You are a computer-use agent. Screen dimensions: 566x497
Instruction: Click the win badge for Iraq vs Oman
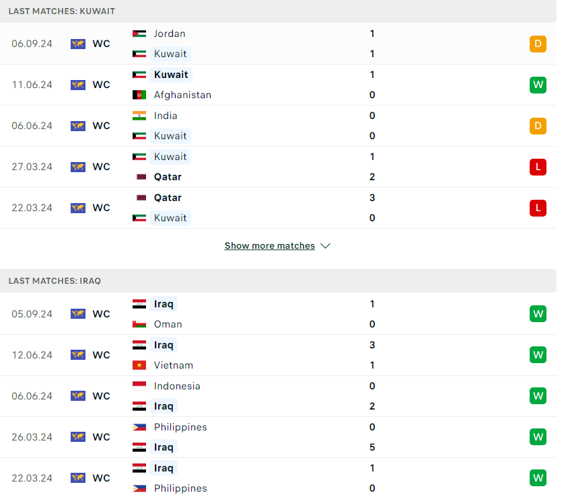point(538,314)
